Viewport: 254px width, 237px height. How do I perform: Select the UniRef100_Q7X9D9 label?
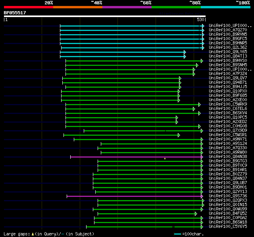228,131
